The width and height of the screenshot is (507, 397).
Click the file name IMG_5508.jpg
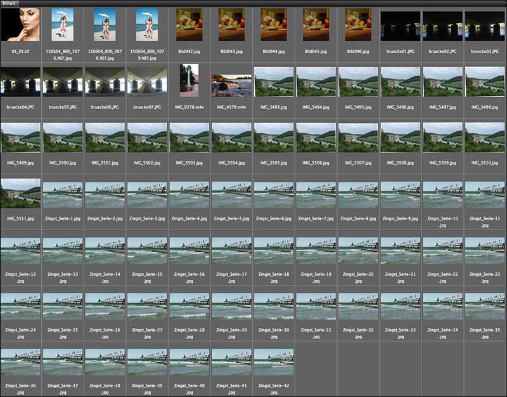click(401, 163)
